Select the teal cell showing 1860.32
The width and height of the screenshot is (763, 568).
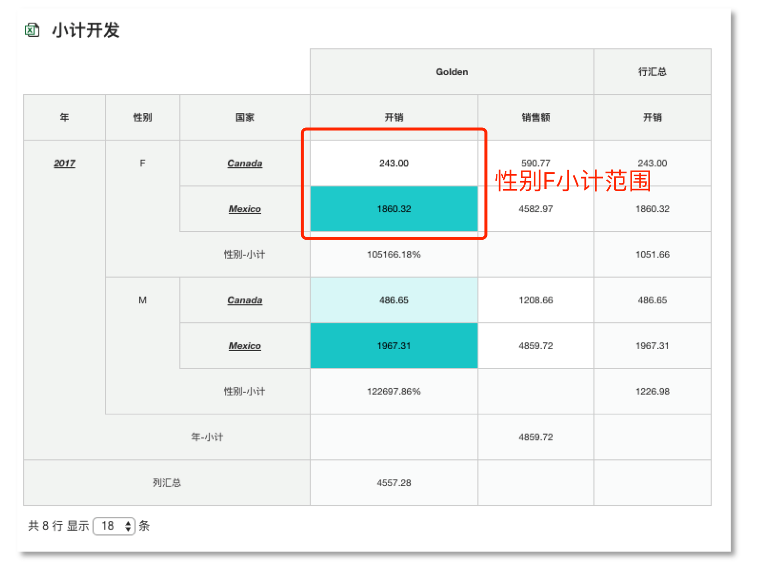tap(393, 209)
